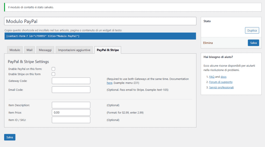This screenshot has height=147, width=265.
Task: Select the PayPal & Stripe tab
Action: (108, 50)
